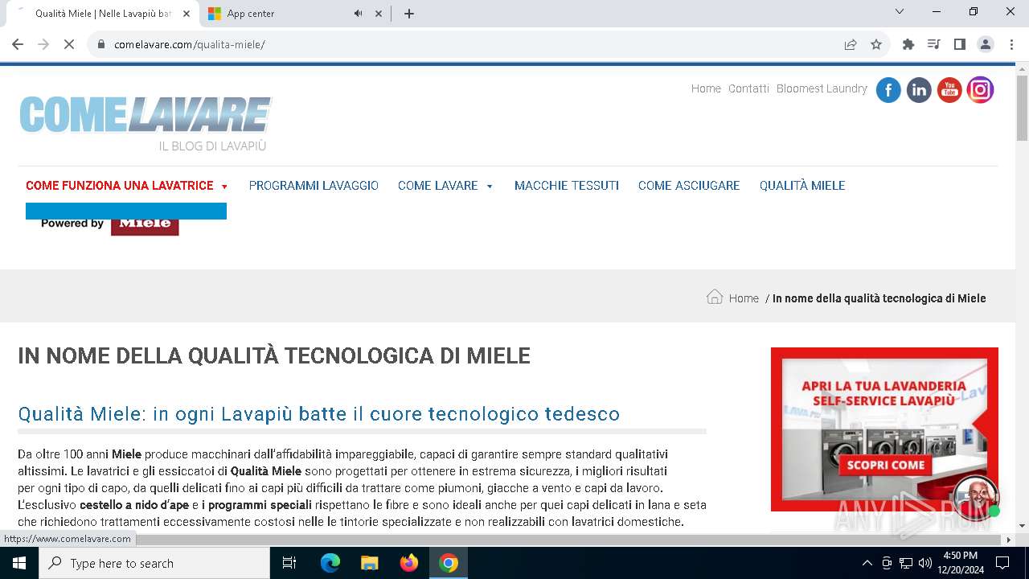This screenshot has width=1029, height=579.
Task: Open the LinkedIn social icon
Action: click(919, 90)
